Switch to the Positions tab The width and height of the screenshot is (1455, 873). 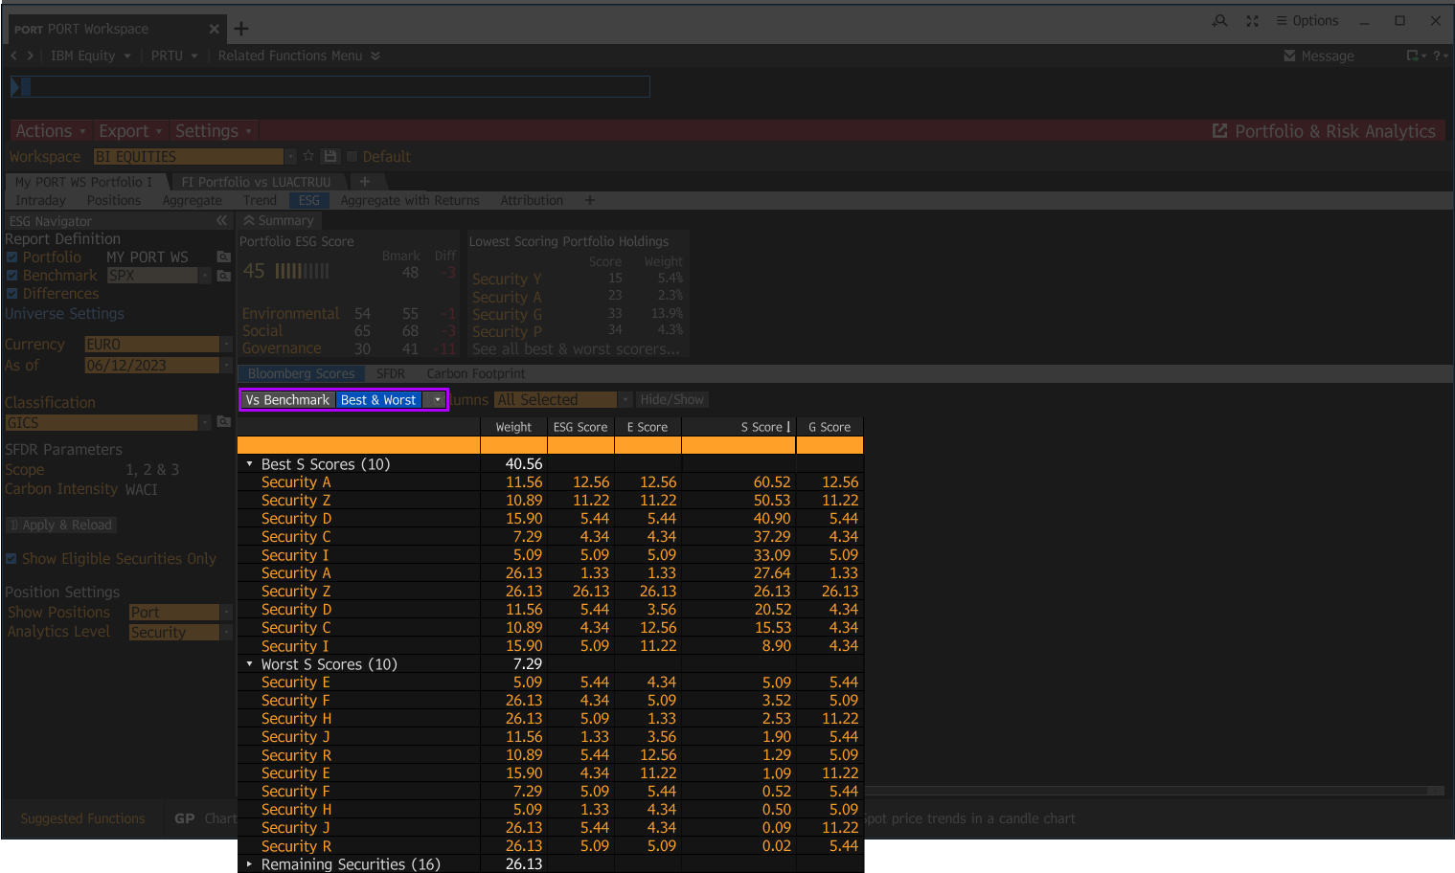click(x=114, y=200)
